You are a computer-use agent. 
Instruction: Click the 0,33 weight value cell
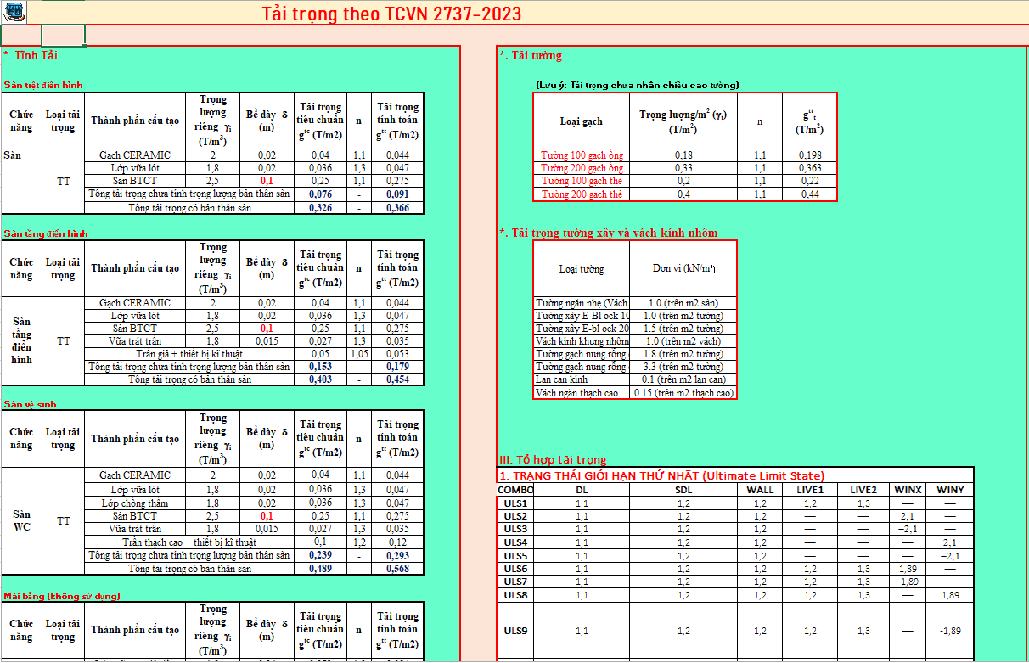pos(683,168)
